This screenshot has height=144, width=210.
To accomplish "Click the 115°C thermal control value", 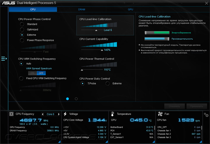I will pyautogui.click(x=107, y=70).
